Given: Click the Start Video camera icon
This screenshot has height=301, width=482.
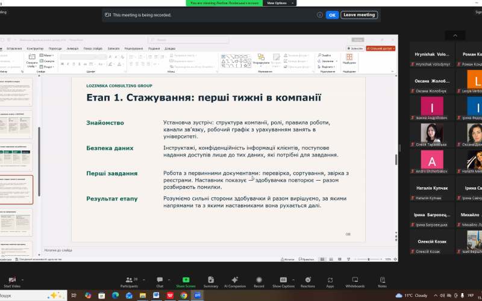Looking at the screenshot, I should pyautogui.click(x=12, y=279).
